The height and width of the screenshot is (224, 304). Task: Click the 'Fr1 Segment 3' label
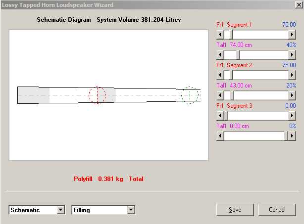[234, 106]
